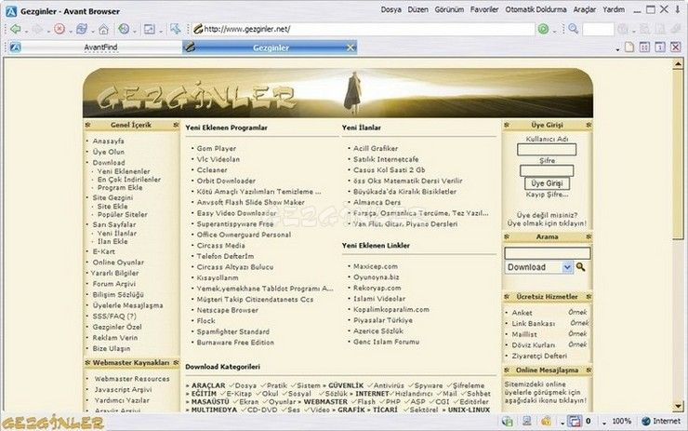Open the zoom 100% dropdown arrow
Screen dimensions: 688x431
604,423
